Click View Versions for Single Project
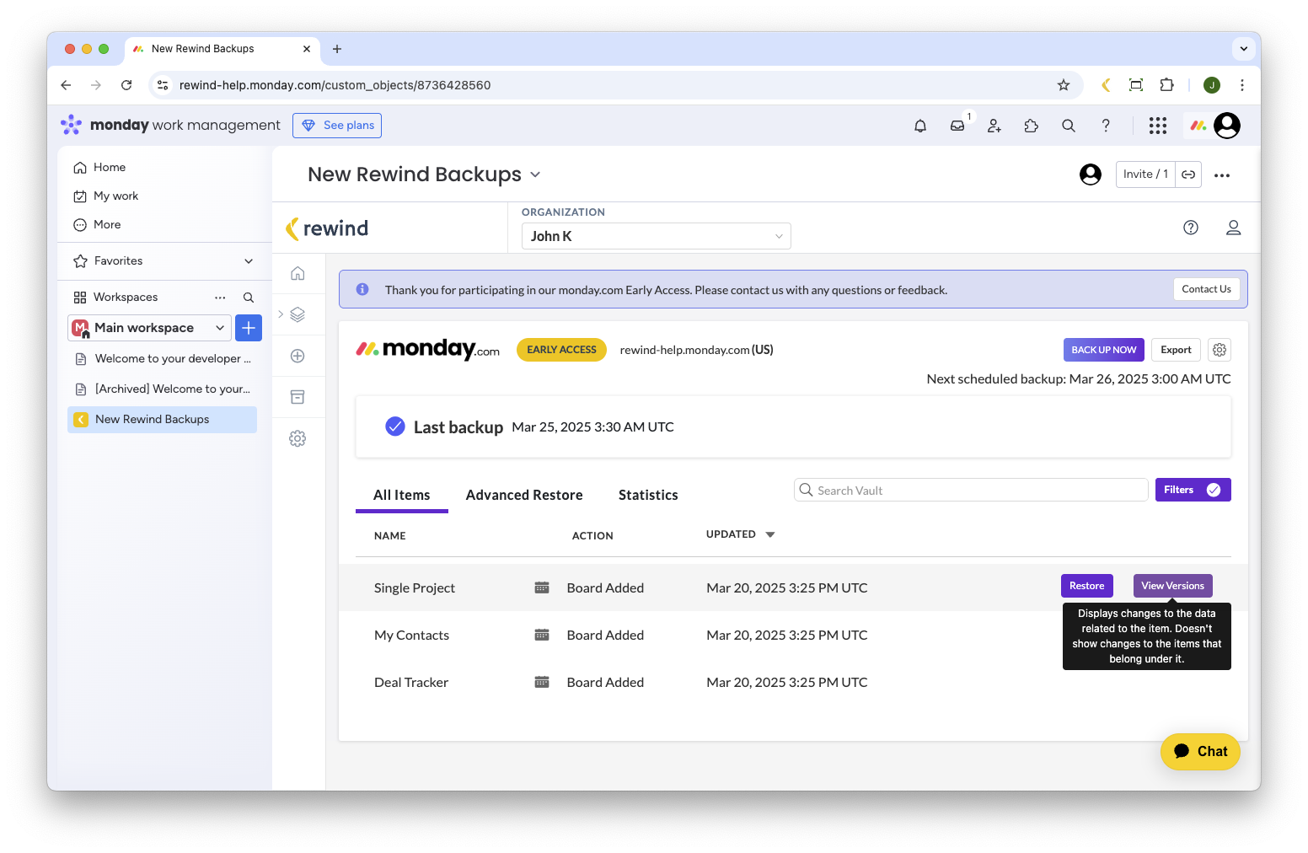Image resolution: width=1308 pixels, height=853 pixels. [1173, 586]
